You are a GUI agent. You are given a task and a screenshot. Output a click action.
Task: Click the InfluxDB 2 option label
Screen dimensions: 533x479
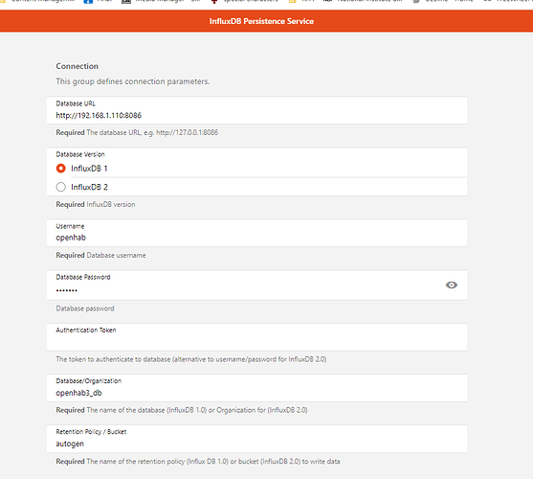89,187
